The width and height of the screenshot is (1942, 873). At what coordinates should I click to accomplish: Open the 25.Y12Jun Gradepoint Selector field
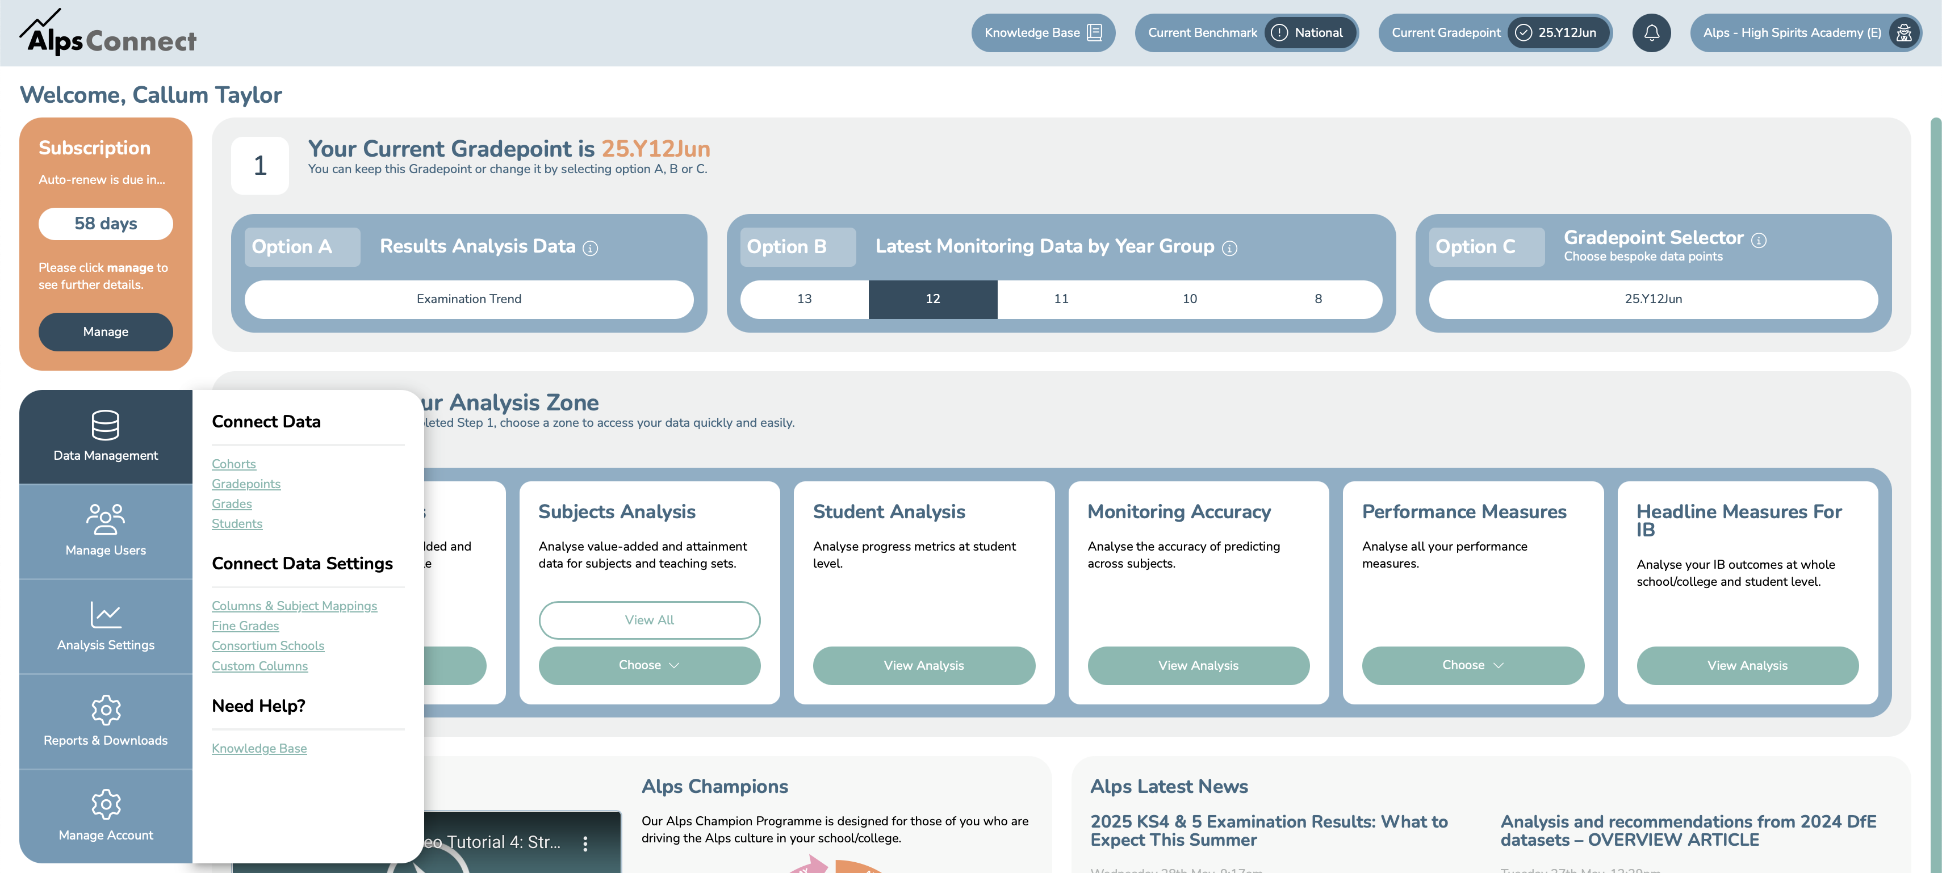[x=1652, y=299]
